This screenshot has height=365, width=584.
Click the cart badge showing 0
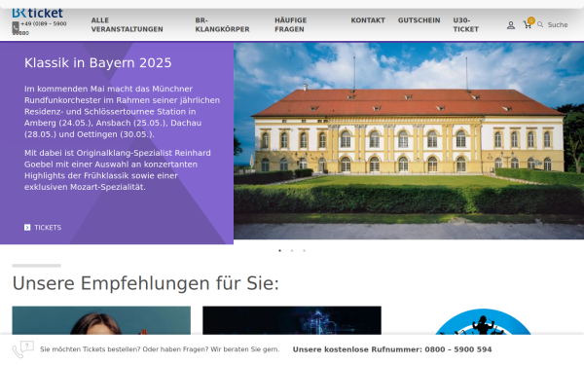(x=531, y=20)
